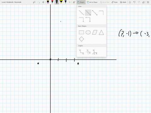Insert the four-quadrant XY graph
151x113 pixels.
(88, 52)
